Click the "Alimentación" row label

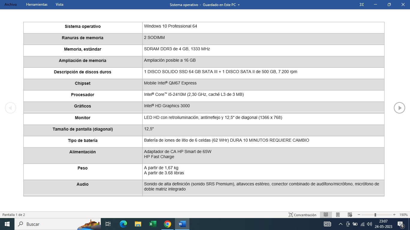pos(83,152)
